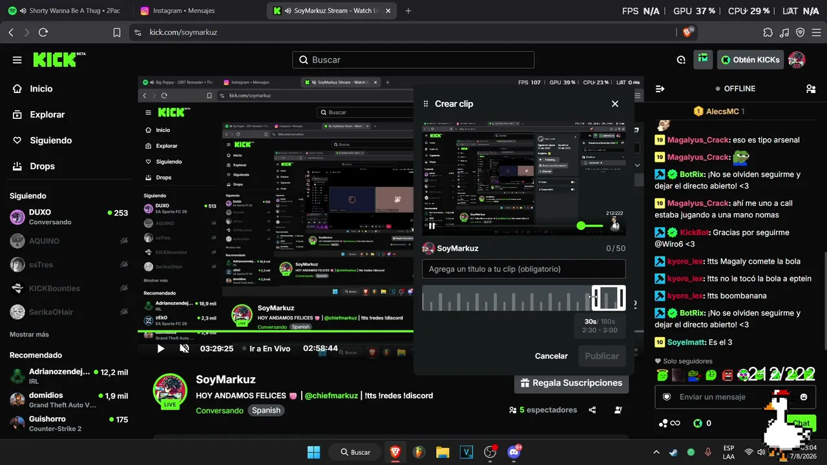Open Steam from the system tray
Viewport: 827px width, 465px height.
673,452
